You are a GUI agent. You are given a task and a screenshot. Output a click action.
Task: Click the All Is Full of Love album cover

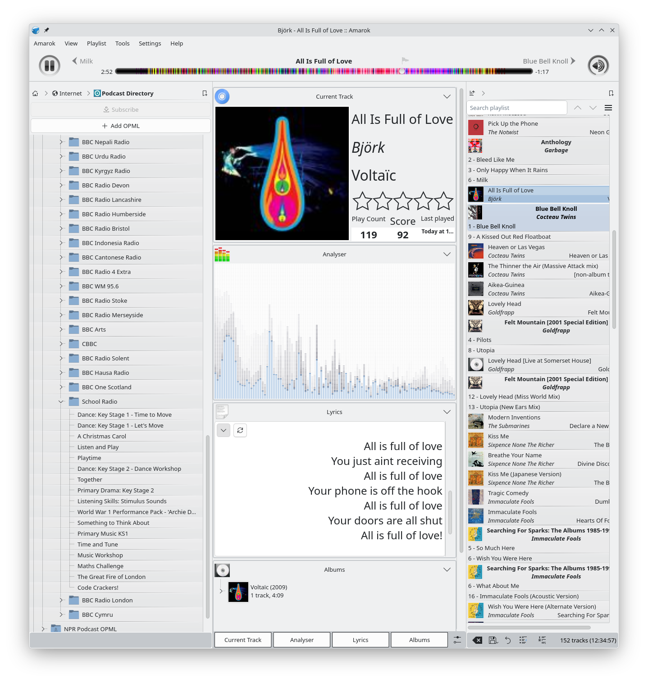pos(282,173)
